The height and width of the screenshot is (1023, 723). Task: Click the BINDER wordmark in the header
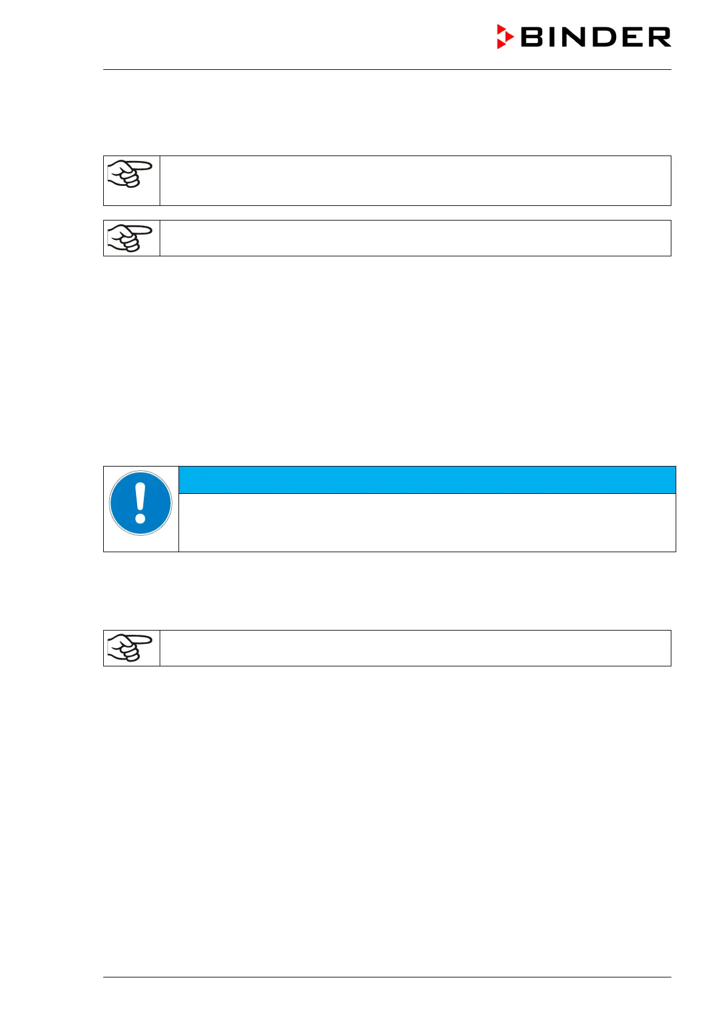595,37
